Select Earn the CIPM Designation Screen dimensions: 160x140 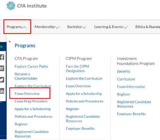click(x=77, y=69)
